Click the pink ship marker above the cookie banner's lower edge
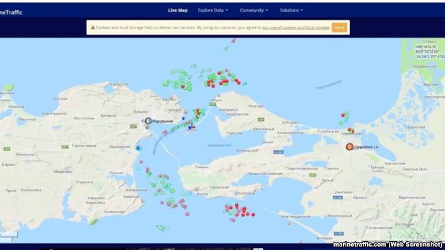The height and width of the screenshot is (250, 445). click(x=233, y=40)
